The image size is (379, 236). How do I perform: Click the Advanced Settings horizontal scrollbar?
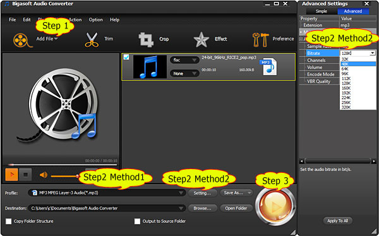pyautogui.click(x=338, y=161)
